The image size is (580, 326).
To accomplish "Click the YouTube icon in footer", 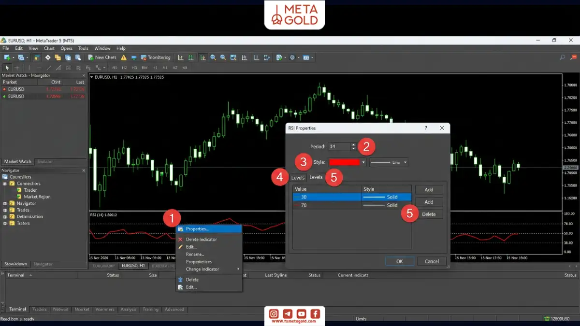I will [x=302, y=313].
